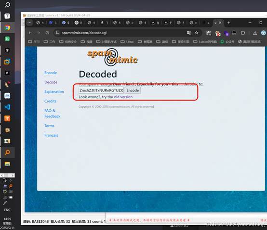Open the 工作 bookmarks folder
This screenshot has height=230, width=267.
point(49,41)
